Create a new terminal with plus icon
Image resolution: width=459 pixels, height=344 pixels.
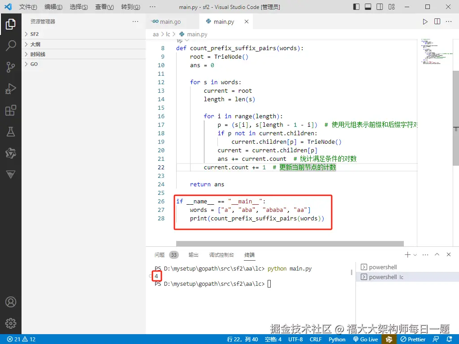coord(407,255)
